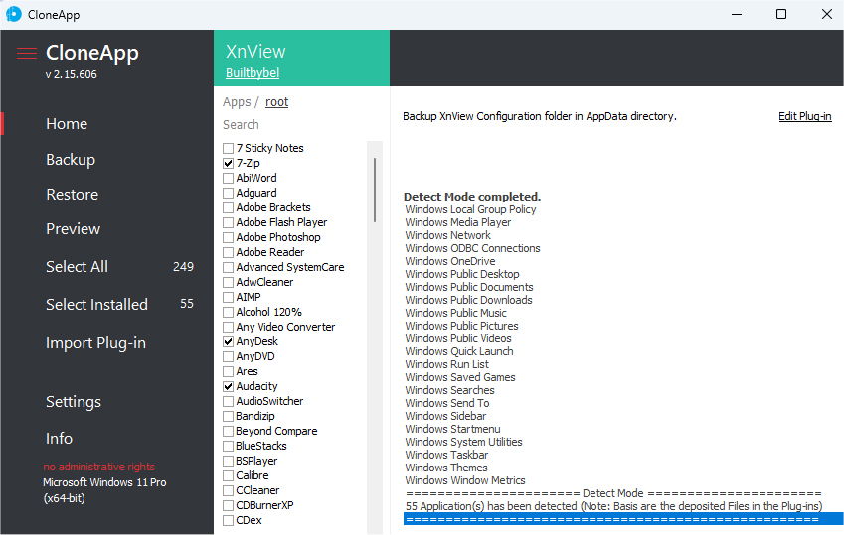The width and height of the screenshot is (844, 535).
Task: Open Info page
Action: [60, 438]
